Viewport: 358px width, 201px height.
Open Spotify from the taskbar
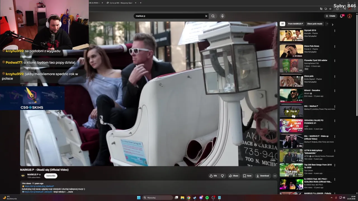[x=207, y=198]
